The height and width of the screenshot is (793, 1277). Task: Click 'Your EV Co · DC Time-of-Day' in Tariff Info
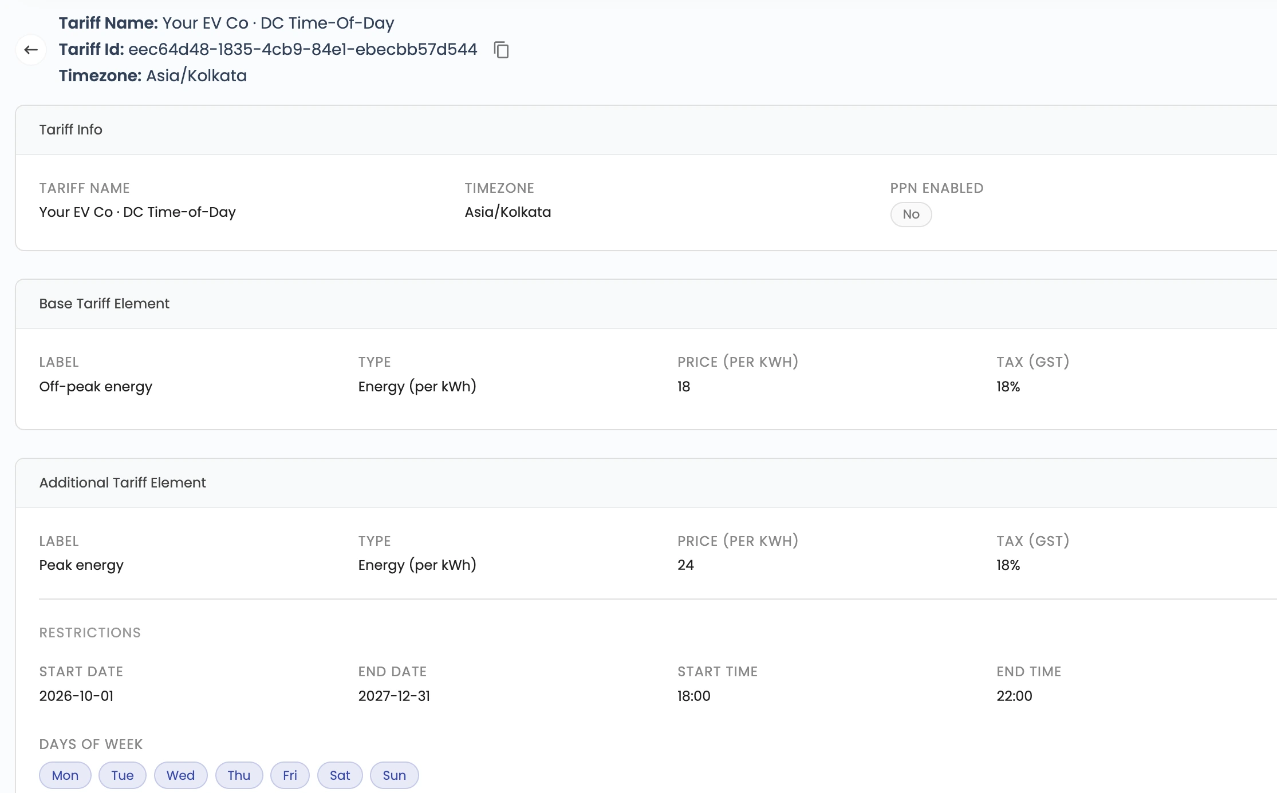pyautogui.click(x=137, y=212)
